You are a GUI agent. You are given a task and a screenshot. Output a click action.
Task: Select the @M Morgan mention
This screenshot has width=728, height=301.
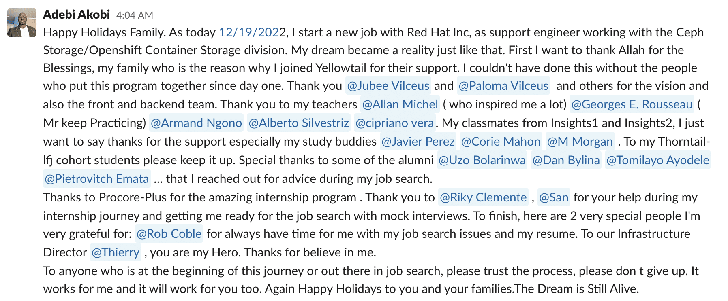click(580, 142)
